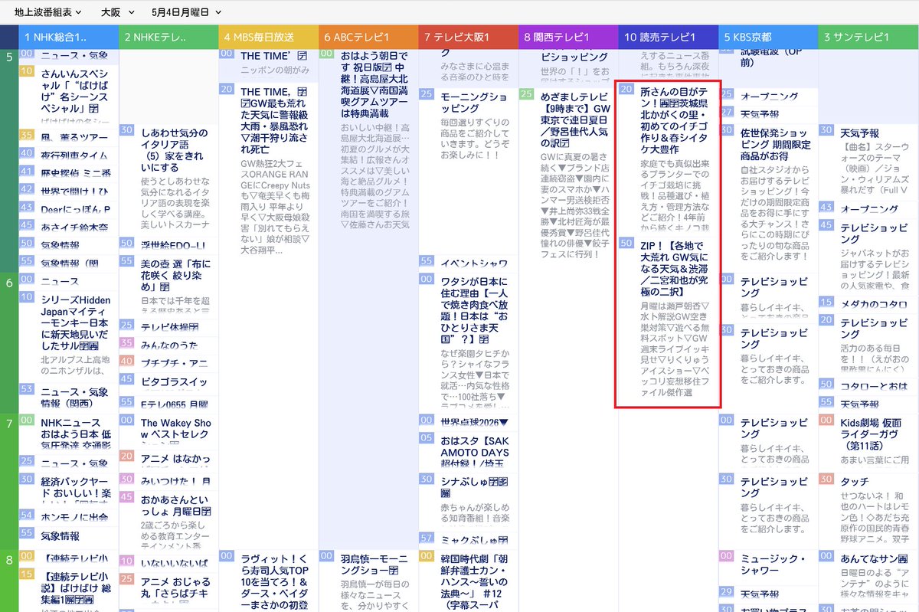Open the 大阪 region dropdown
Viewport: 919px width, 612px height.
117,12
